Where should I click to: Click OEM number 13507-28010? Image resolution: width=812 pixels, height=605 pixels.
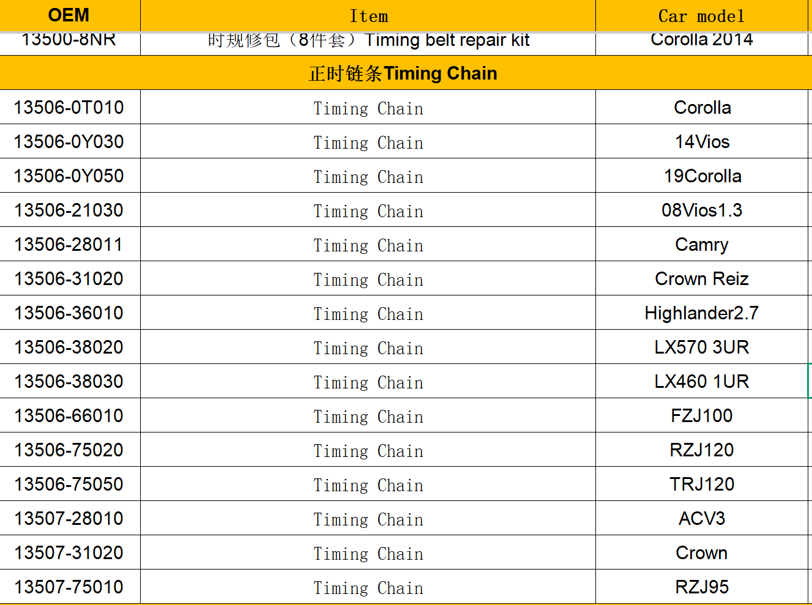coord(69,519)
